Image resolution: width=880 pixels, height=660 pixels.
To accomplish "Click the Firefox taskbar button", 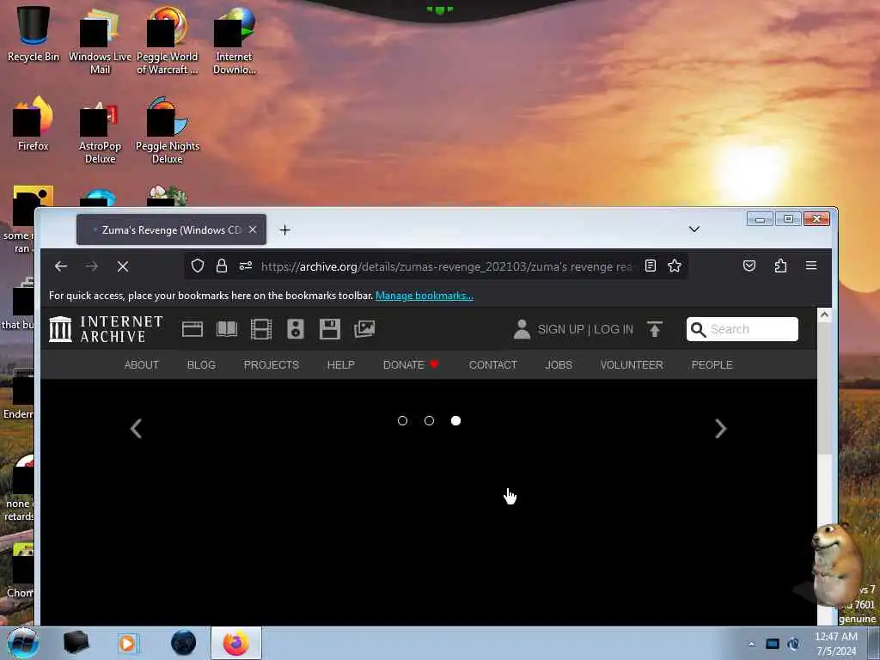I will [235, 643].
